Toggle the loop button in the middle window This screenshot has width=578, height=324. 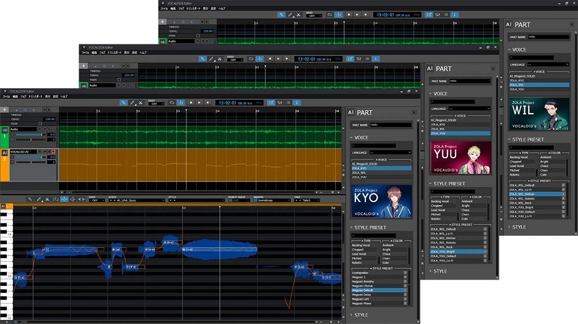(251, 59)
